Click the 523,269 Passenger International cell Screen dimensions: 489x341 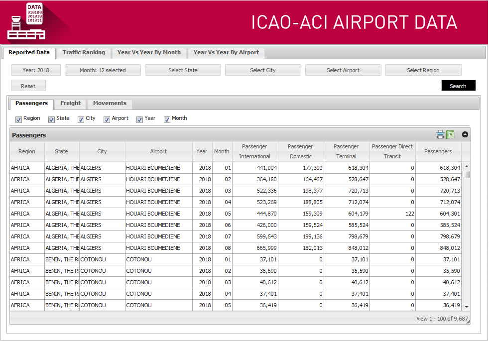pyautogui.click(x=255, y=202)
